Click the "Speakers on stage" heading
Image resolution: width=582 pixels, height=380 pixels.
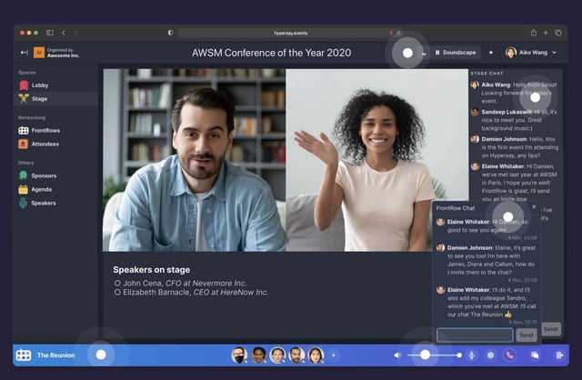(152, 270)
